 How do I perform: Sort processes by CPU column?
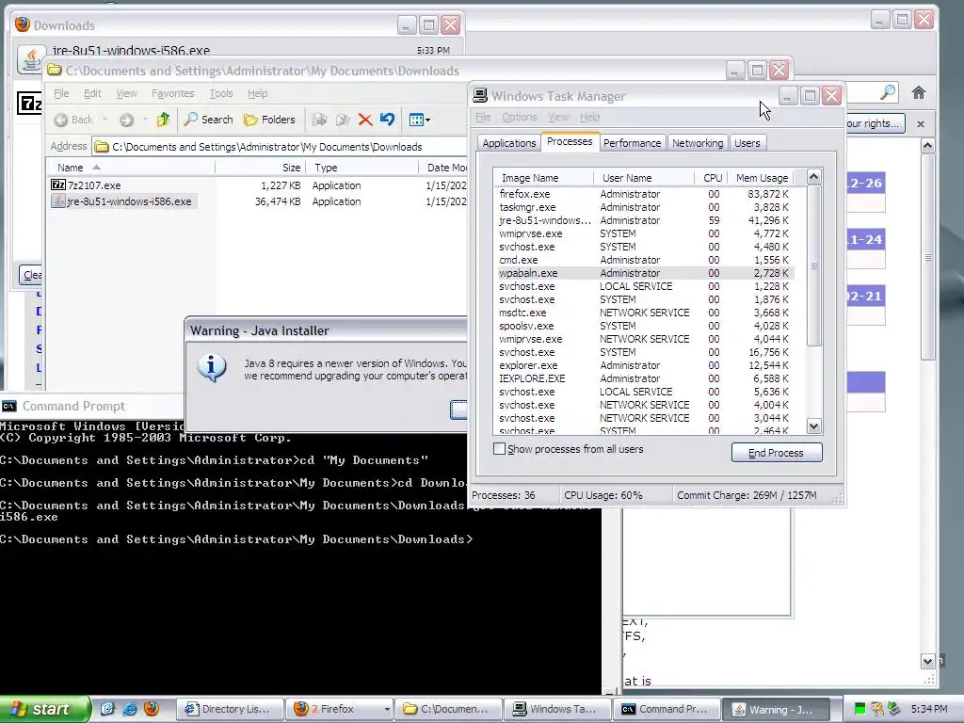click(x=713, y=178)
